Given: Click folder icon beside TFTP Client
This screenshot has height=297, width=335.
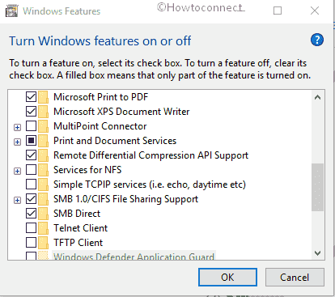Looking at the screenshot, I should pos(43,243).
